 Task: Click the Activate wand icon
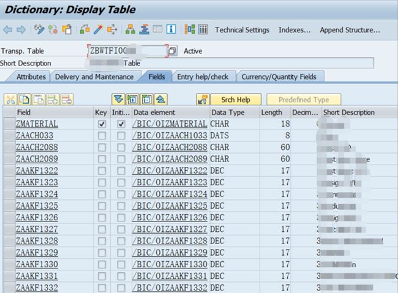[98, 29]
